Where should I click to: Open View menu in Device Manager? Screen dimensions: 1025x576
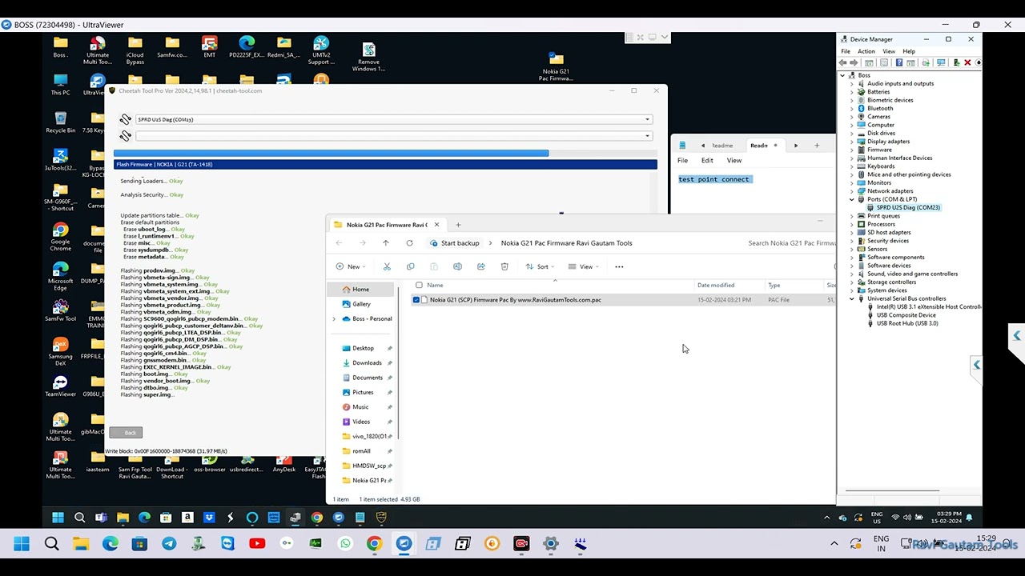tap(889, 51)
